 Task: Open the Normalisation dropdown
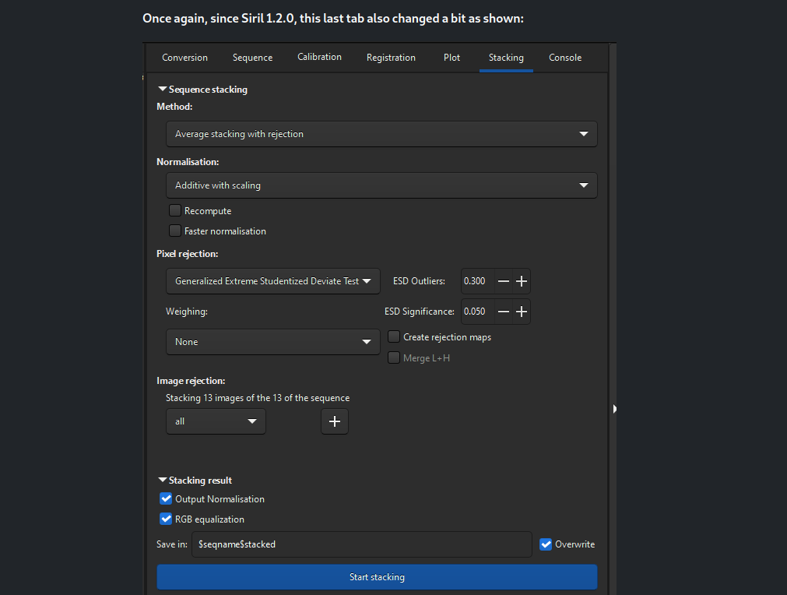pyautogui.click(x=381, y=185)
